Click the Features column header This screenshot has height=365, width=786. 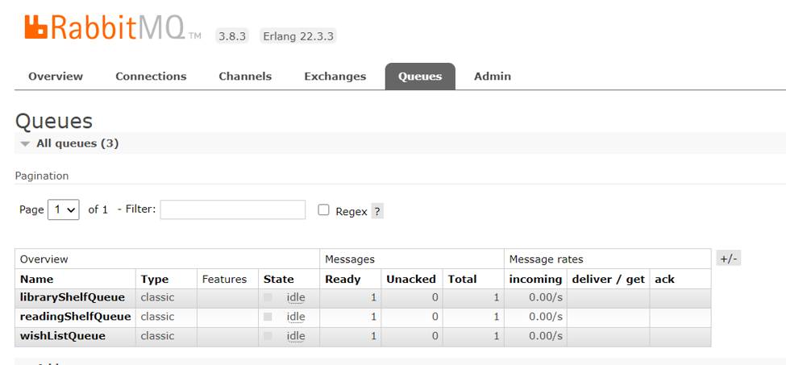225,280
